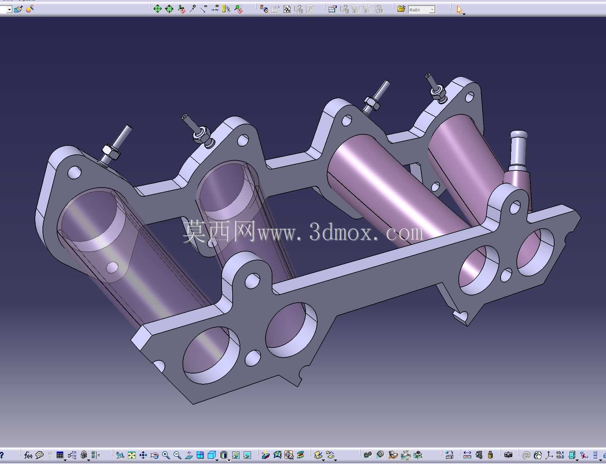Expand the Shading view mode dropdown arrow
Screen dimensions: 606x464
coord(229,461)
